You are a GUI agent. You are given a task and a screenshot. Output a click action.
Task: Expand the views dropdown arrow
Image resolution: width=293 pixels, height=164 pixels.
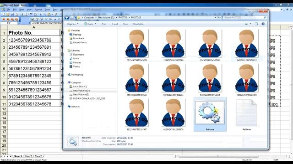click(250, 24)
